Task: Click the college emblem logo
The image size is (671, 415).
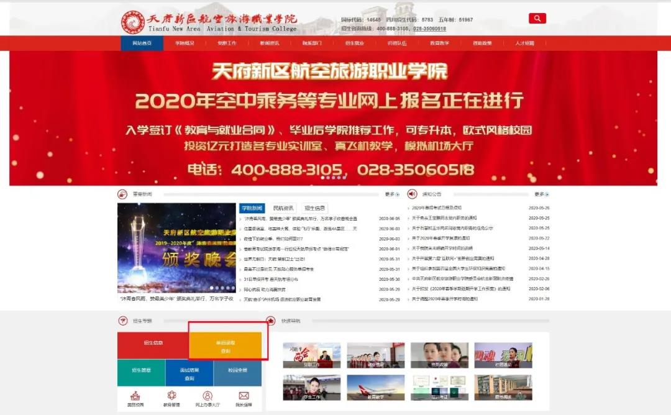Action: click(132, 22)
